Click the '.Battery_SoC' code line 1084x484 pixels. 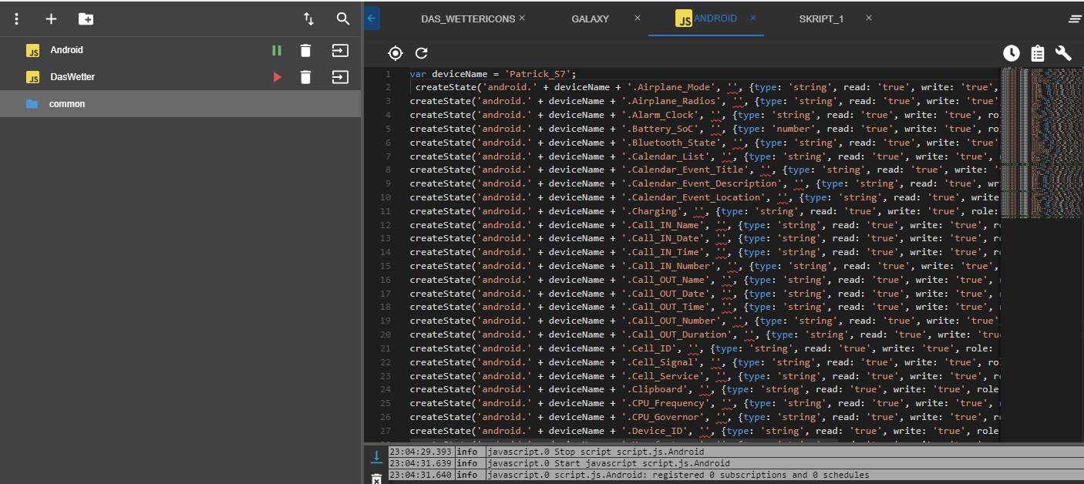click(704, 129)
